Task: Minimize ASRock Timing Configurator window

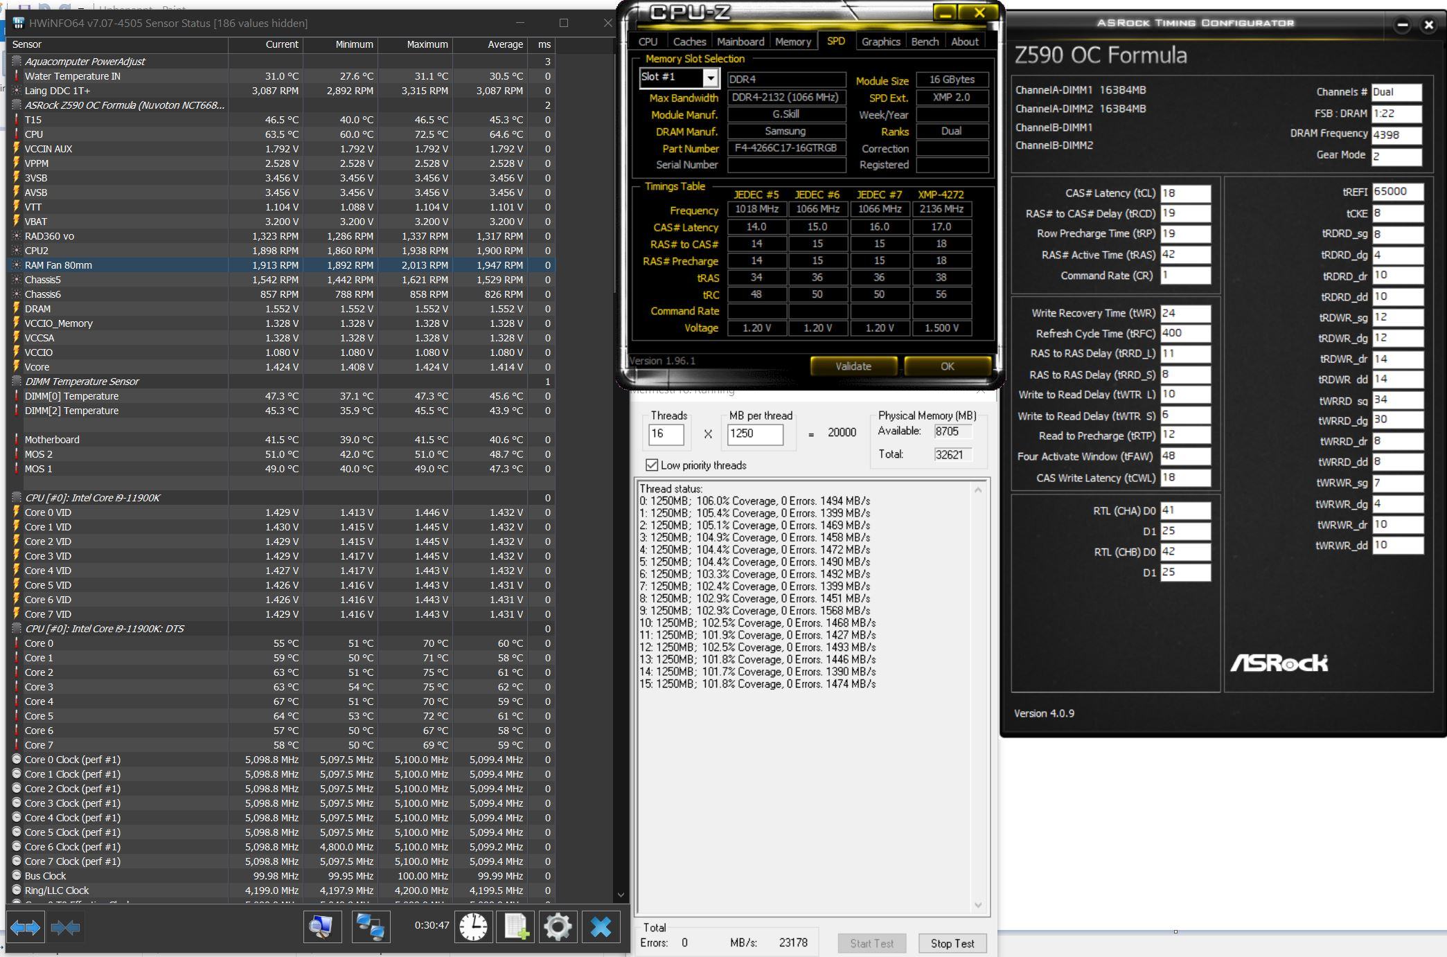Action: click(1403, 25)
